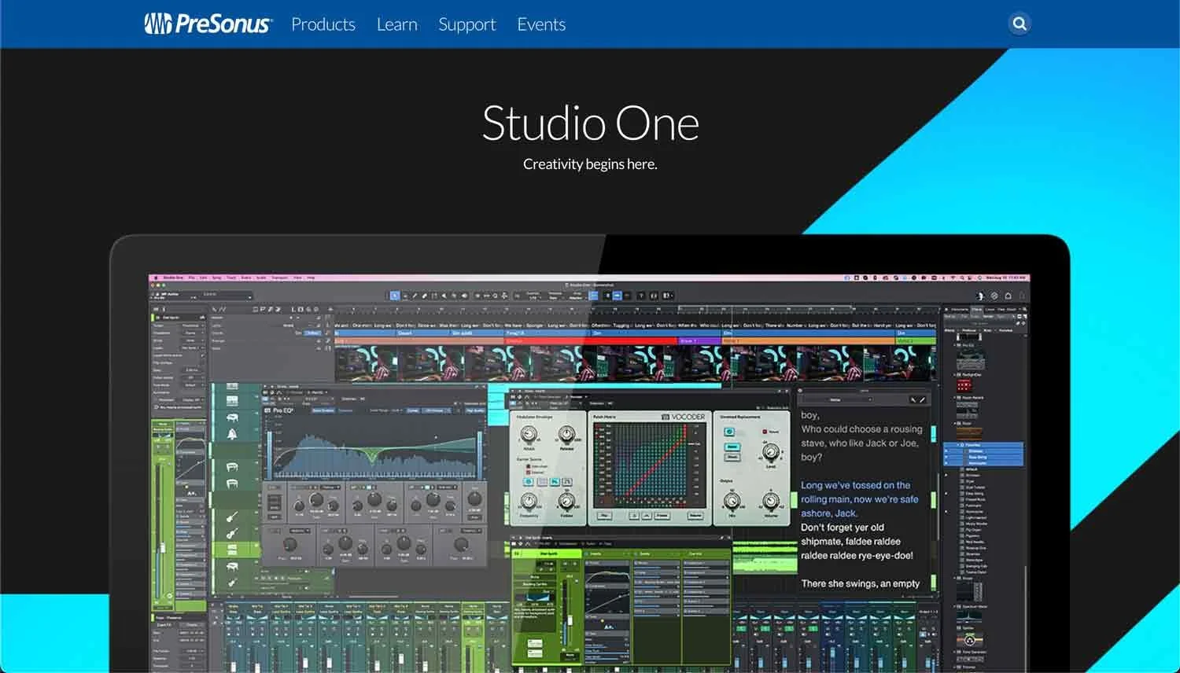Open the Quantize value dropdown in the toolbar

535,296
